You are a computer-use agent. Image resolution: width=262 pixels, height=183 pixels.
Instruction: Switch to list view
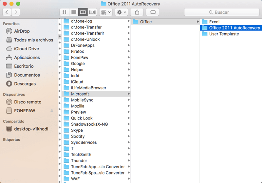click(74, 12)
